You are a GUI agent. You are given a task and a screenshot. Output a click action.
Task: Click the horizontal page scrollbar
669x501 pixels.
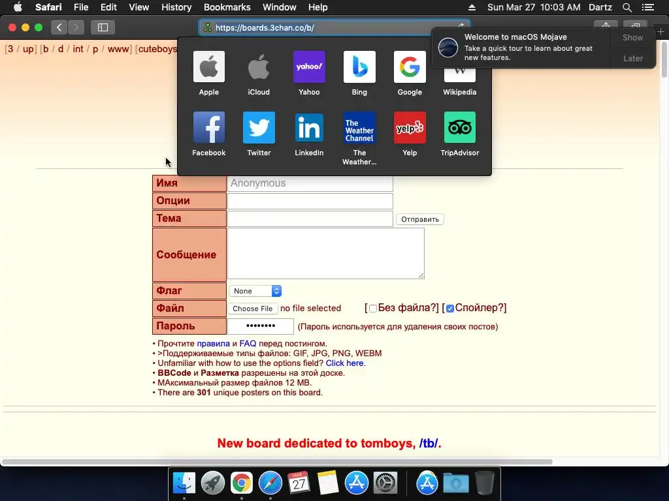277,462
